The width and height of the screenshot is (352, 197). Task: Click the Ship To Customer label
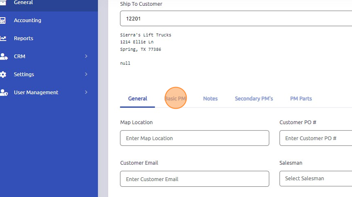coord(141,4)
